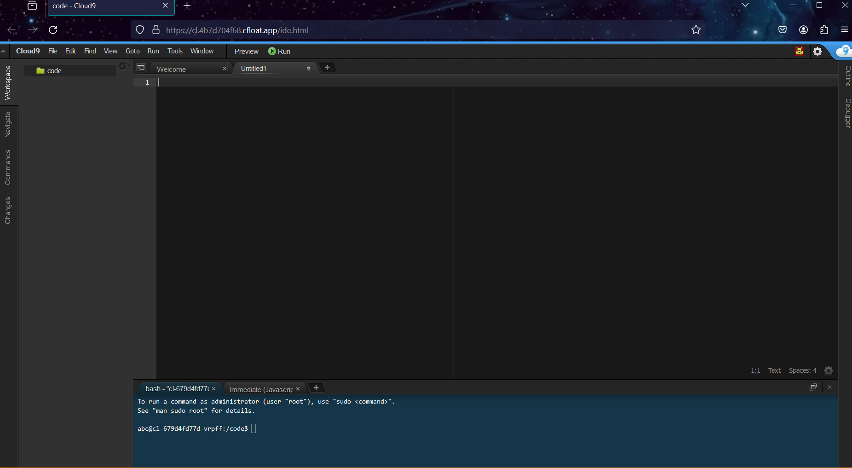Image resolution: width=852 pixels, height=468 pixels.
Task: Open the Run menu
Action: tap(153, 51)
